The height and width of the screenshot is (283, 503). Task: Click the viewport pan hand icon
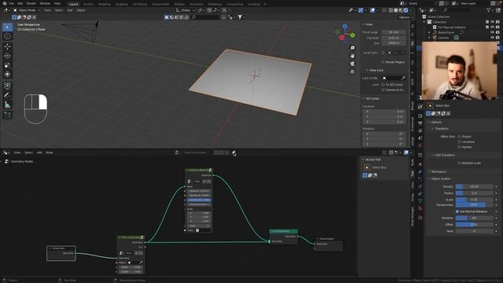pos(352,56)
